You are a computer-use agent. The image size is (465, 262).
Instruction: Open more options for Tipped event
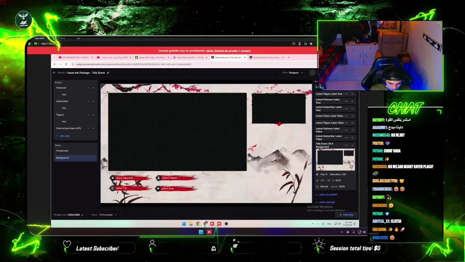[89, 115]
